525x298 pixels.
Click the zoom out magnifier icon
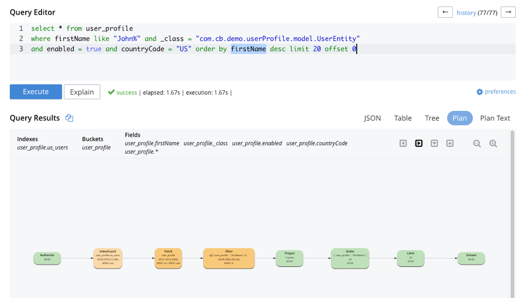(x=476, y=144)
